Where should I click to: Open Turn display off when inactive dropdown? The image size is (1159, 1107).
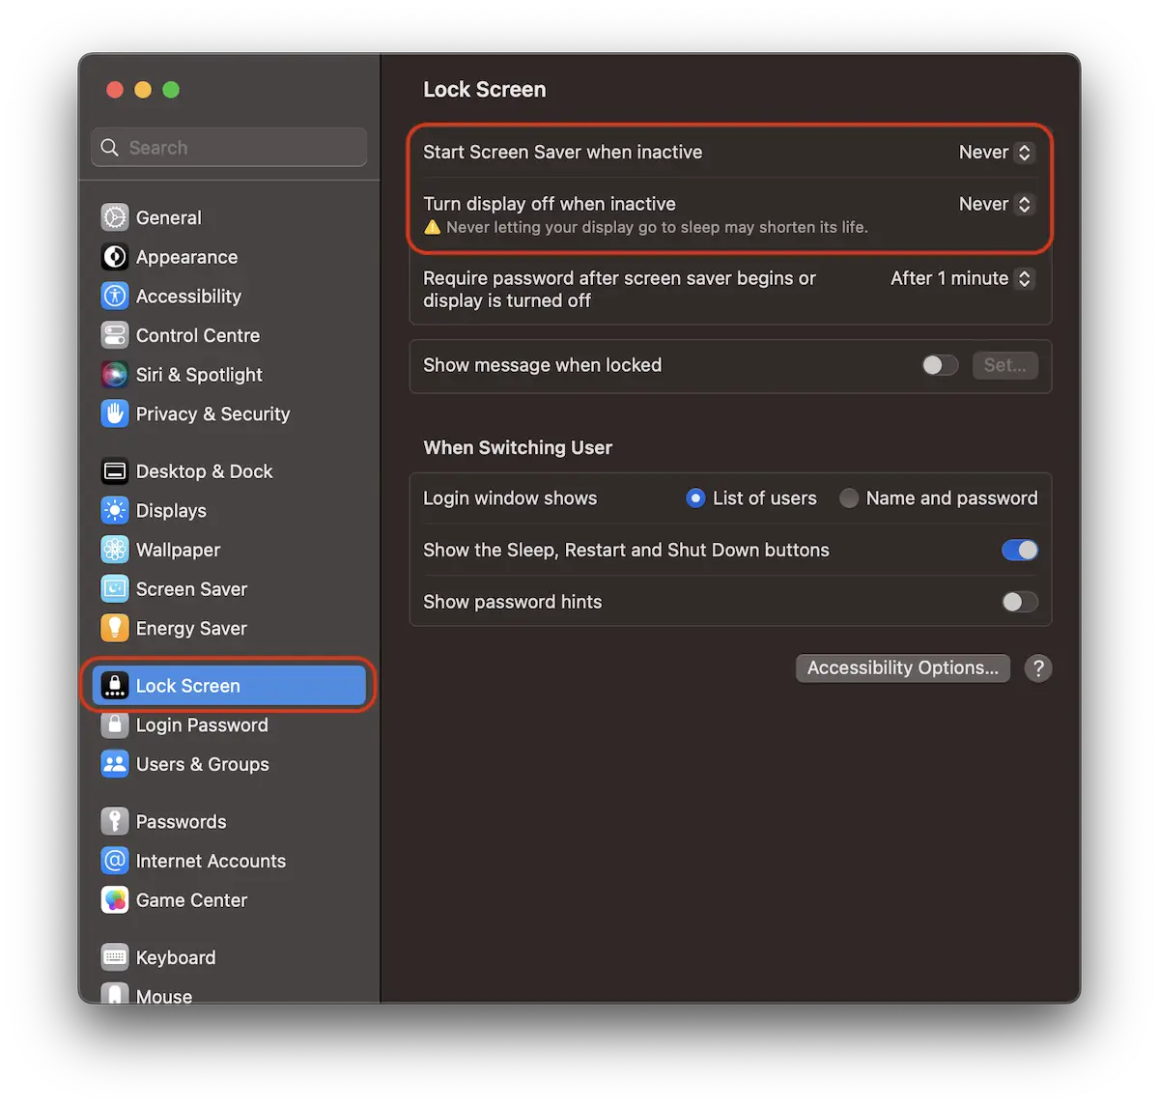(996, 204)
